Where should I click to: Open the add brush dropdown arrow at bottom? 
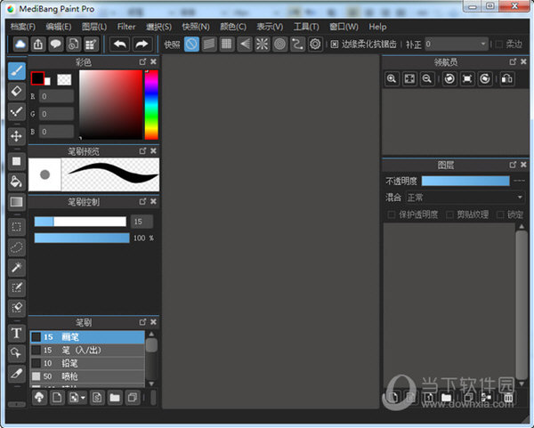(83, 398)
